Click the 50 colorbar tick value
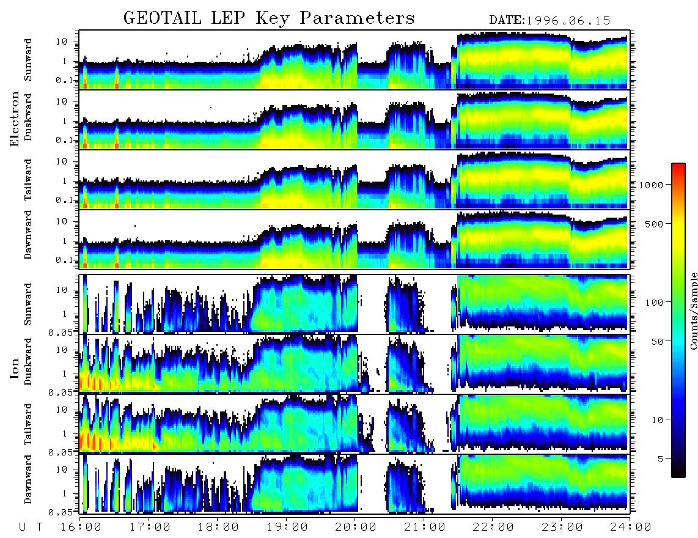Image resolution: width=698 pixels, height=538 pixels. [x=657, y=342]
